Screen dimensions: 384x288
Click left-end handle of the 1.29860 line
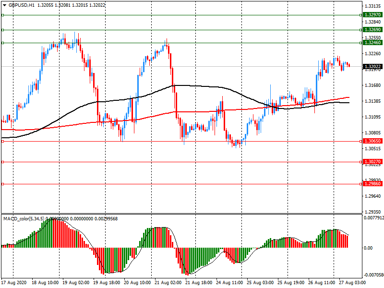tap(2, 184)
